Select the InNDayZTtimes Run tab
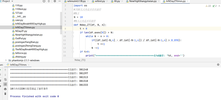 (x=18, y=65)
